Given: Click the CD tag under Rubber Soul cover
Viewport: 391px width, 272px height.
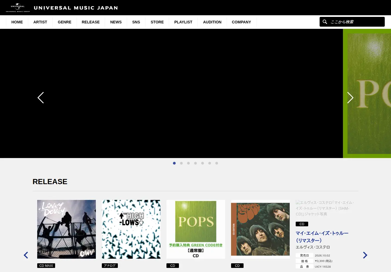Looking at the screenshot, I should [237, 266].
